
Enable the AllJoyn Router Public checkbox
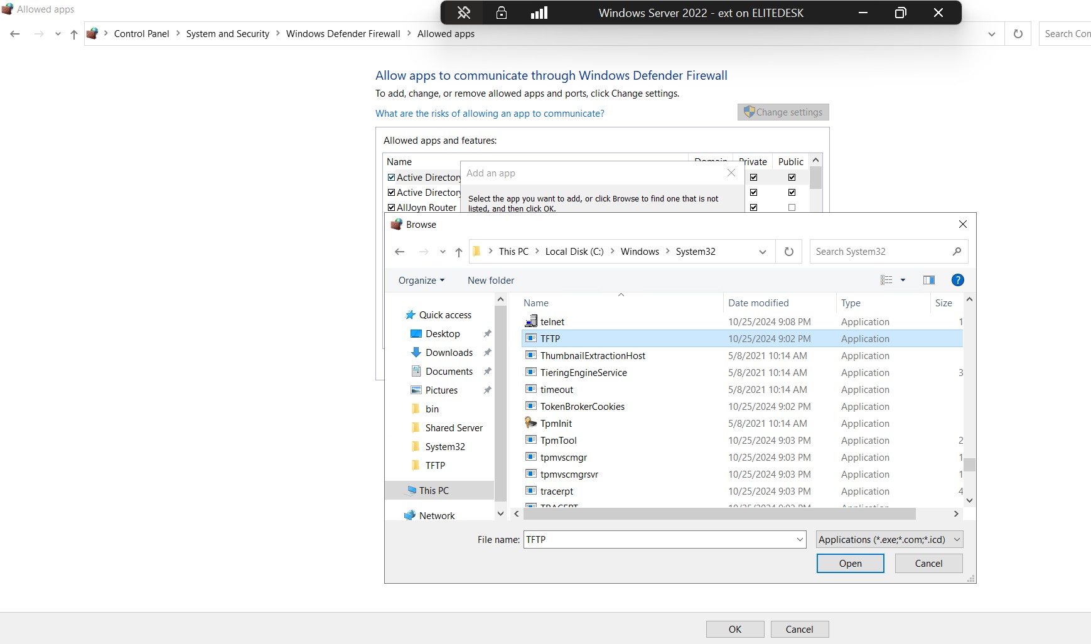point(792,208)
